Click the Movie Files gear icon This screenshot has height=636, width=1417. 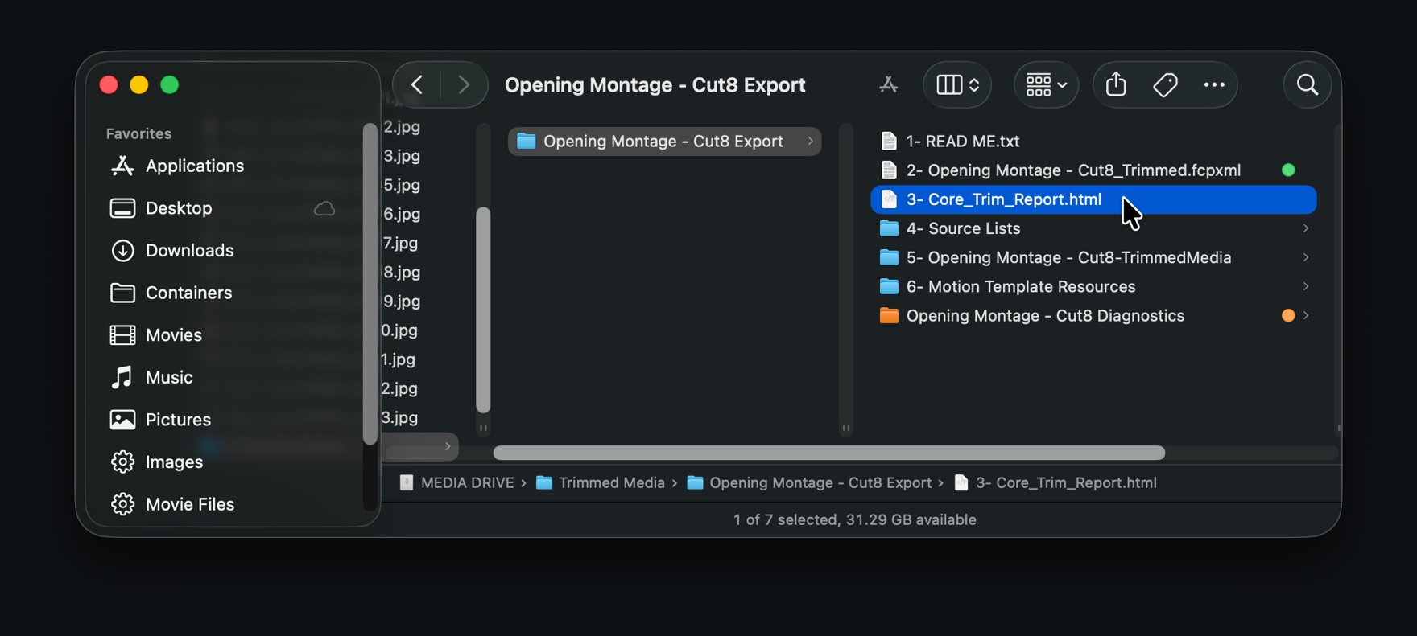pyautogui.click(x=122, y=504)
